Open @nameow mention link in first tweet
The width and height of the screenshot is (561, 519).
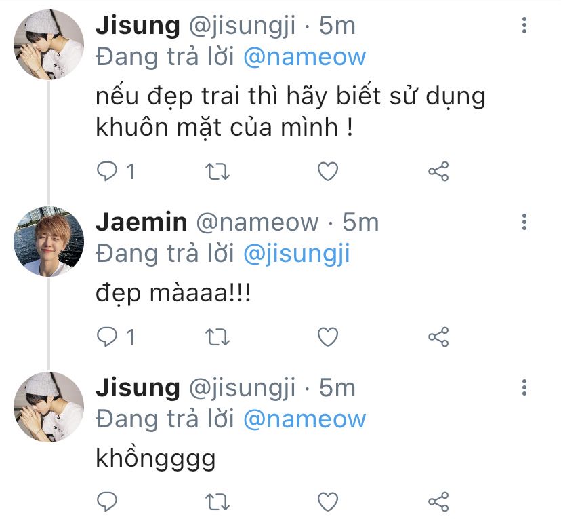click(304, 56)
